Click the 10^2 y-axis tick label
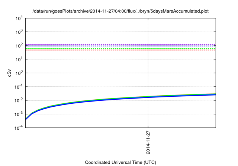Screen dimensions: 238x166 (x=19, y=46)
